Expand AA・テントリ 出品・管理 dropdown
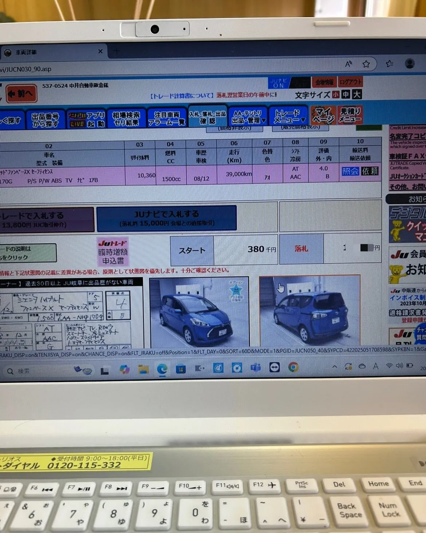 click(x=248, y=117)
